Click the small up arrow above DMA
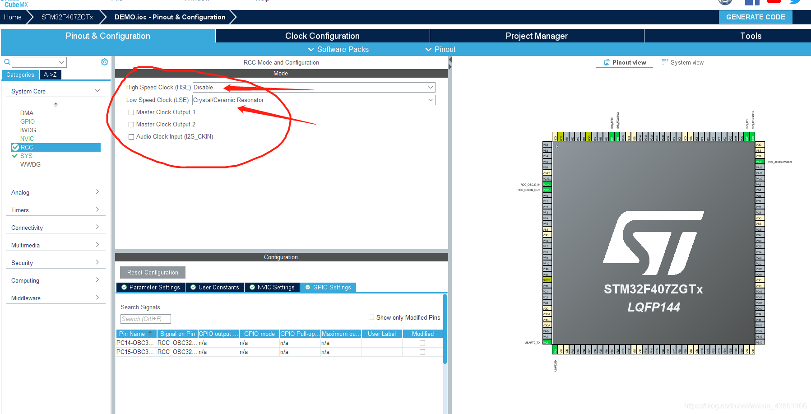The height and width of the screenshot is (414, 811). [56, 104]
